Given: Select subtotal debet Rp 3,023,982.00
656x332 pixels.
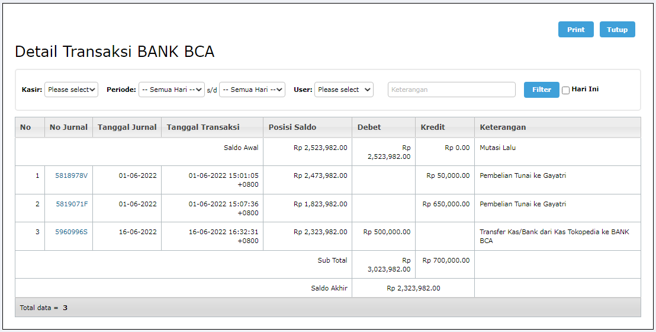Looking at the screenshot, I should 389,264.
